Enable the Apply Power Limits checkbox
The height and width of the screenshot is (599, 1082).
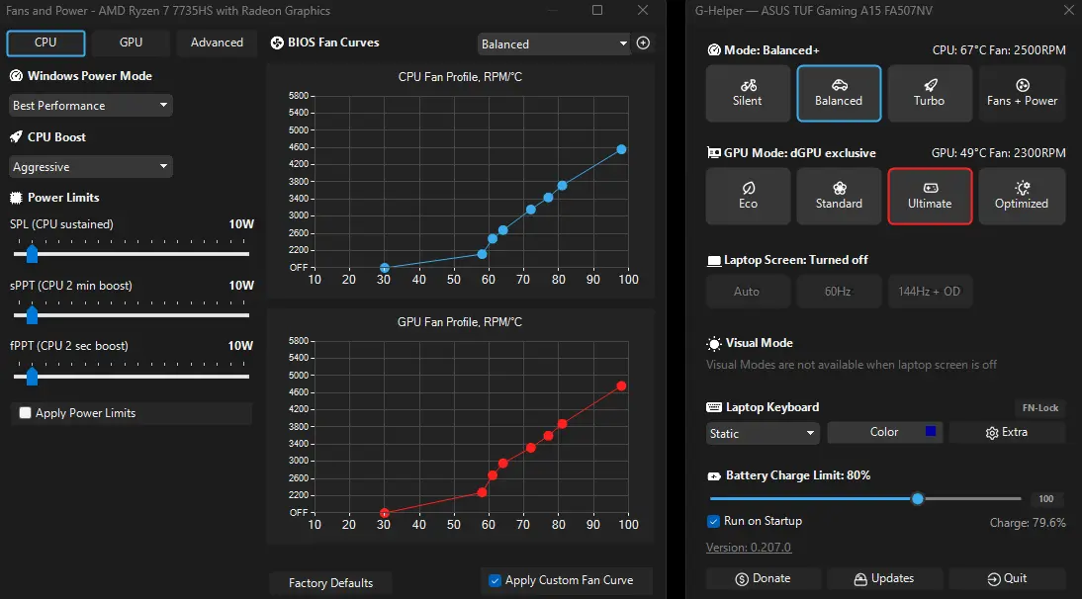[x=26, y=413]
